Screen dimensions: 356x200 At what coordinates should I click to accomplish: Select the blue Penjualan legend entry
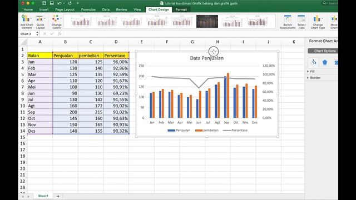[x=179, y=131]
